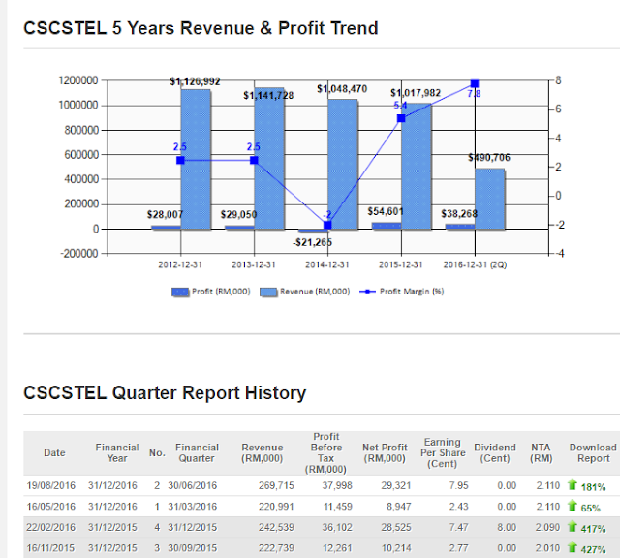Click the 2014 negative profit bar -$21,265

313,231
